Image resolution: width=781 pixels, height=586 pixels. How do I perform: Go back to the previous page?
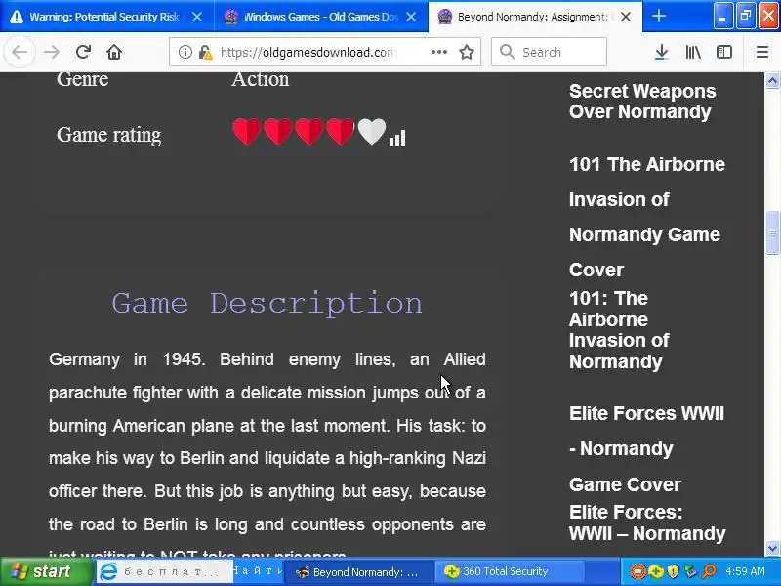pyautogui.click(x=20, y=52)
